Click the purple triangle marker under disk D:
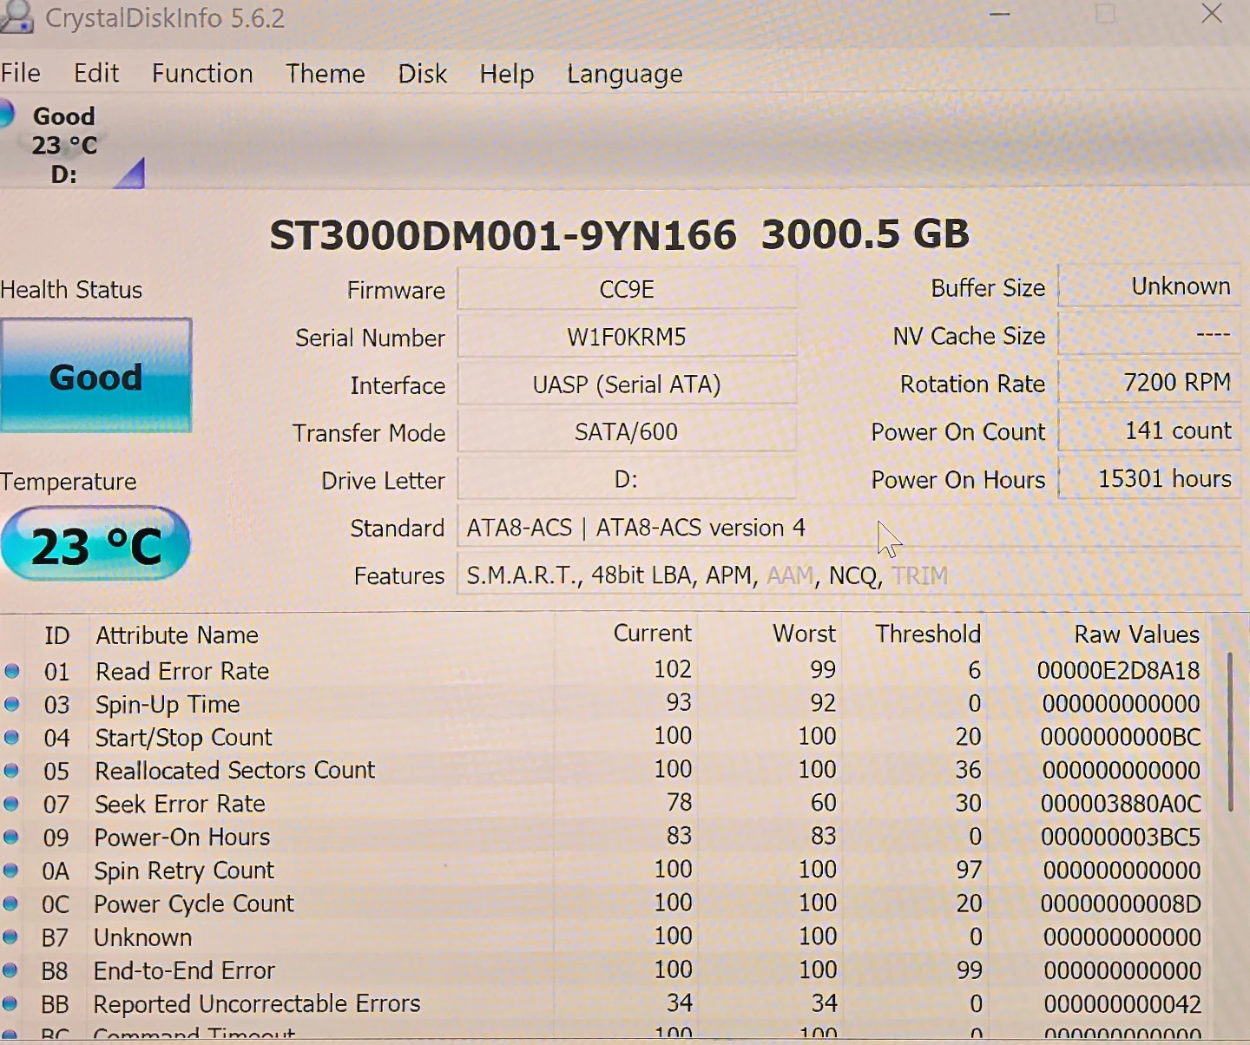Viewport: 1250px width, 1045px height. tap(131, 175)
